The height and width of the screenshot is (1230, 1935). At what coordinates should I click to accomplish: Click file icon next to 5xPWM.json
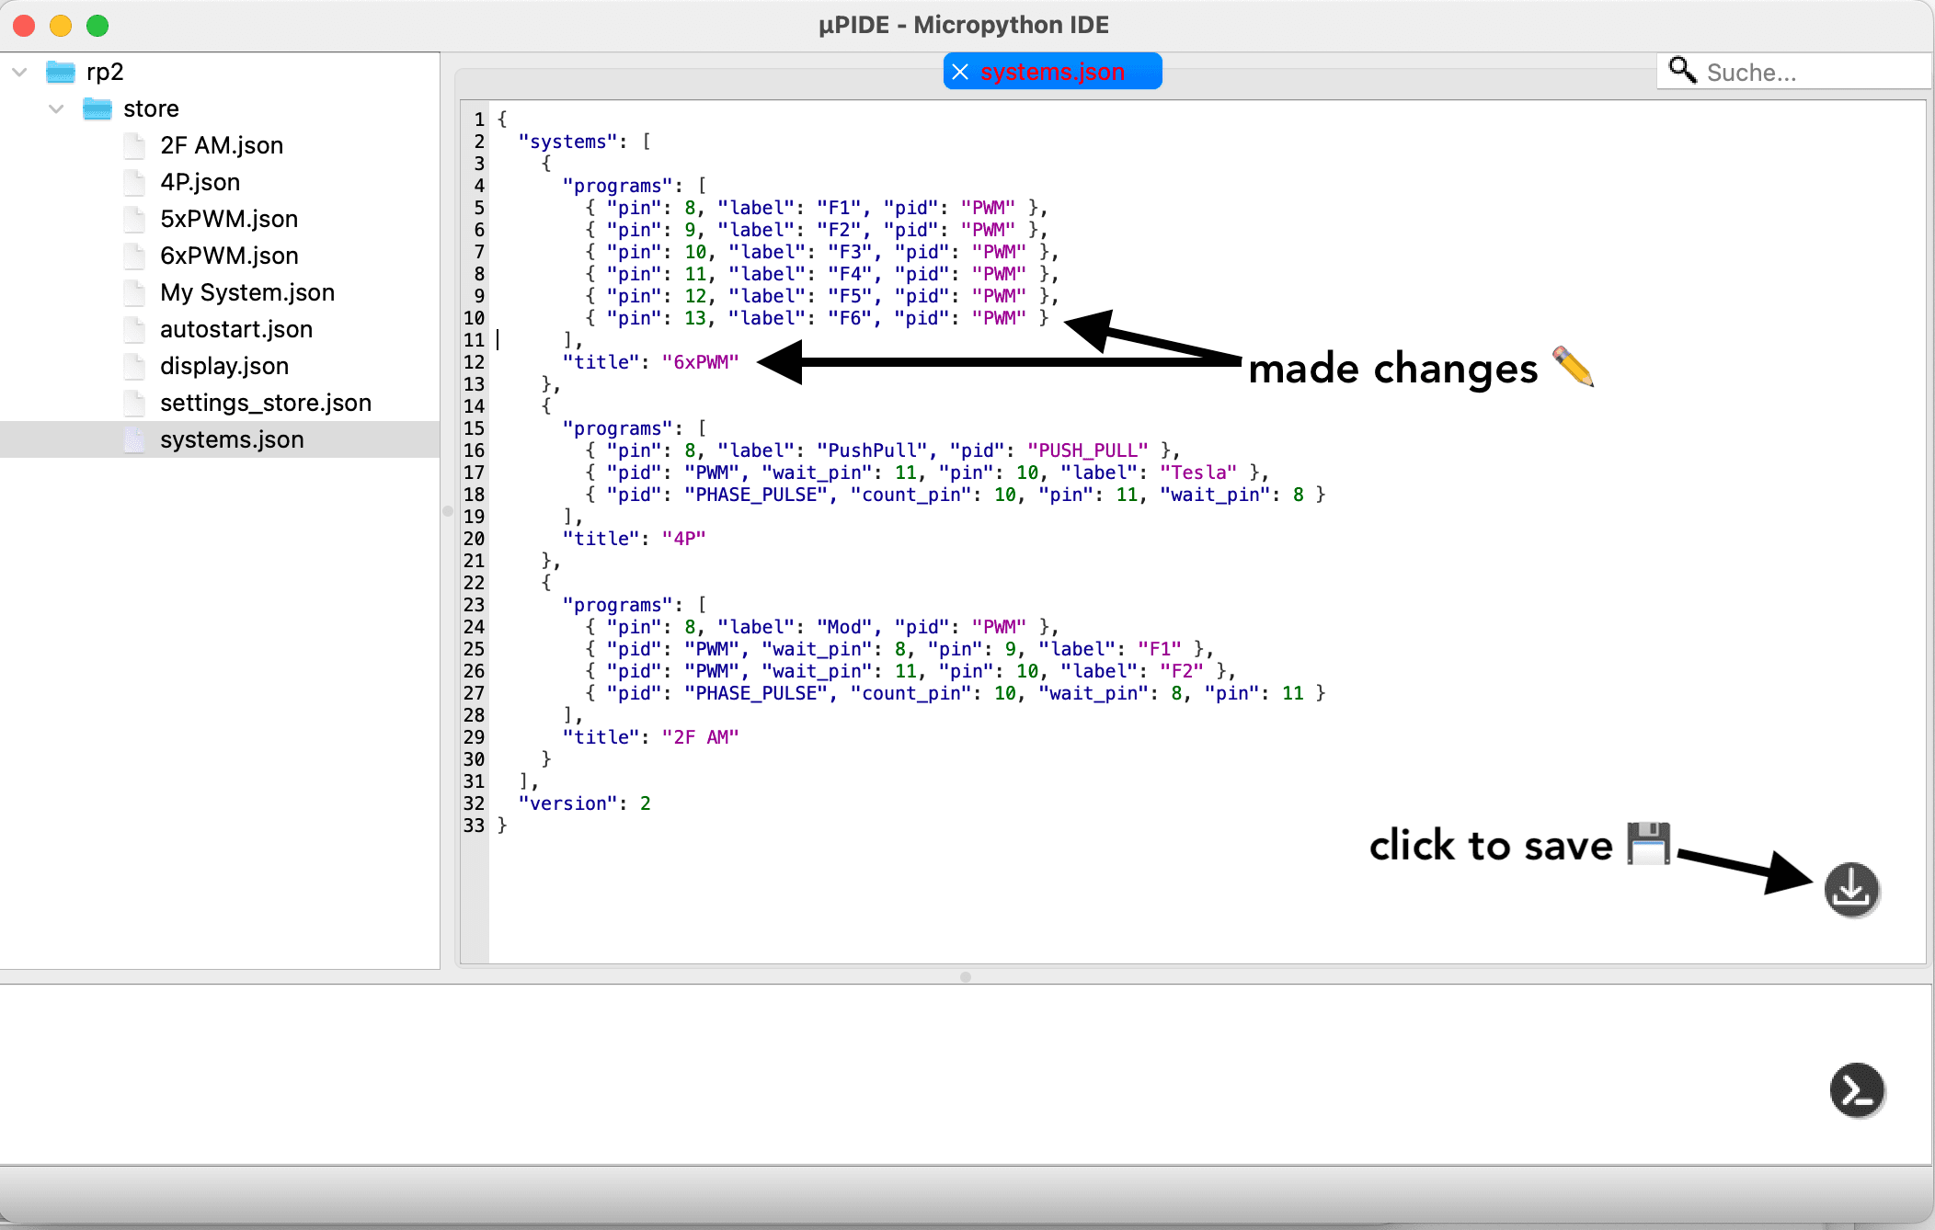[135, 219]
